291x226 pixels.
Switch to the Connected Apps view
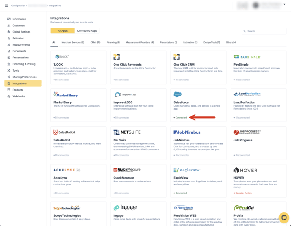(87, 31)
